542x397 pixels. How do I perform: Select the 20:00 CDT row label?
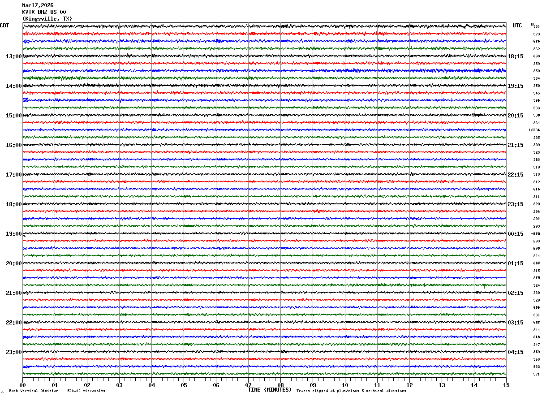tap(14, 263)
